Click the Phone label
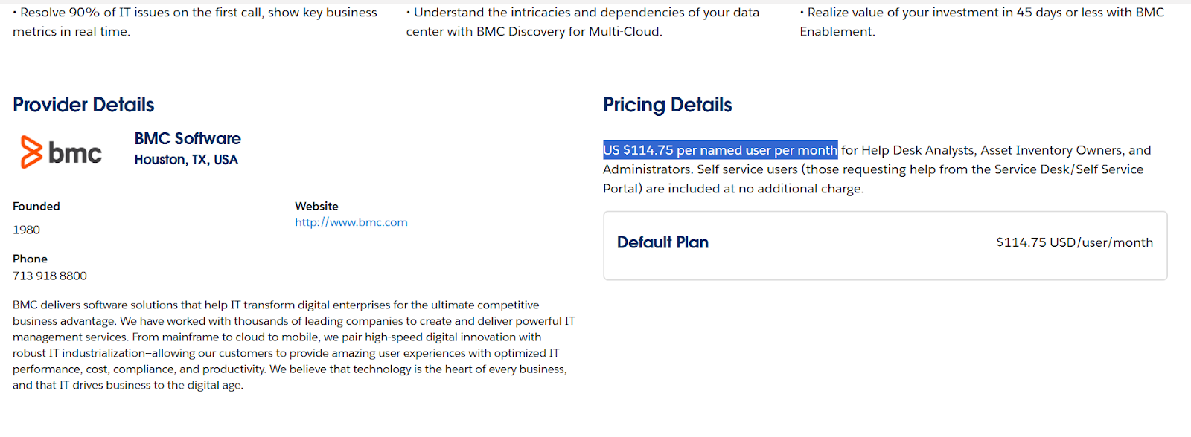1191x437 pixels. tap(30, 259)
